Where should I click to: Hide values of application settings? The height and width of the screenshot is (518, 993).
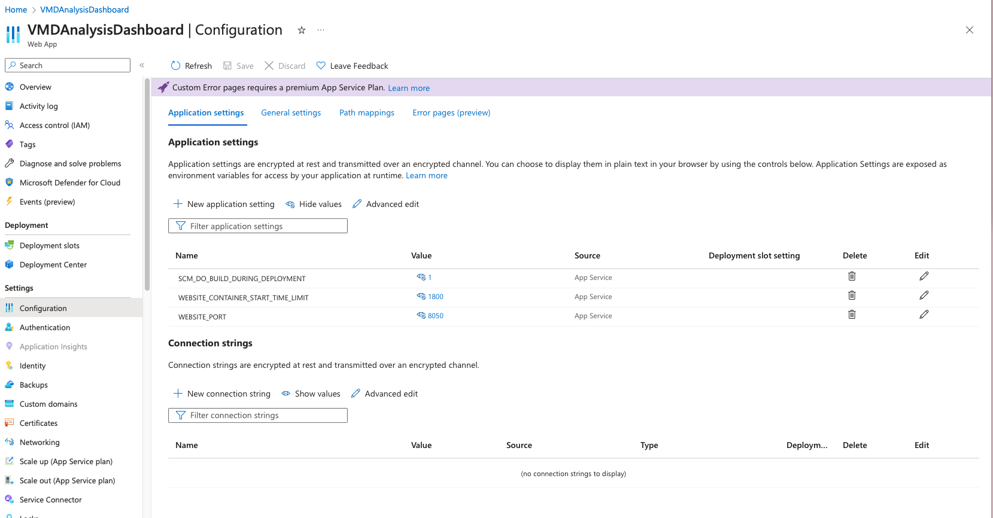pos(314,204)
